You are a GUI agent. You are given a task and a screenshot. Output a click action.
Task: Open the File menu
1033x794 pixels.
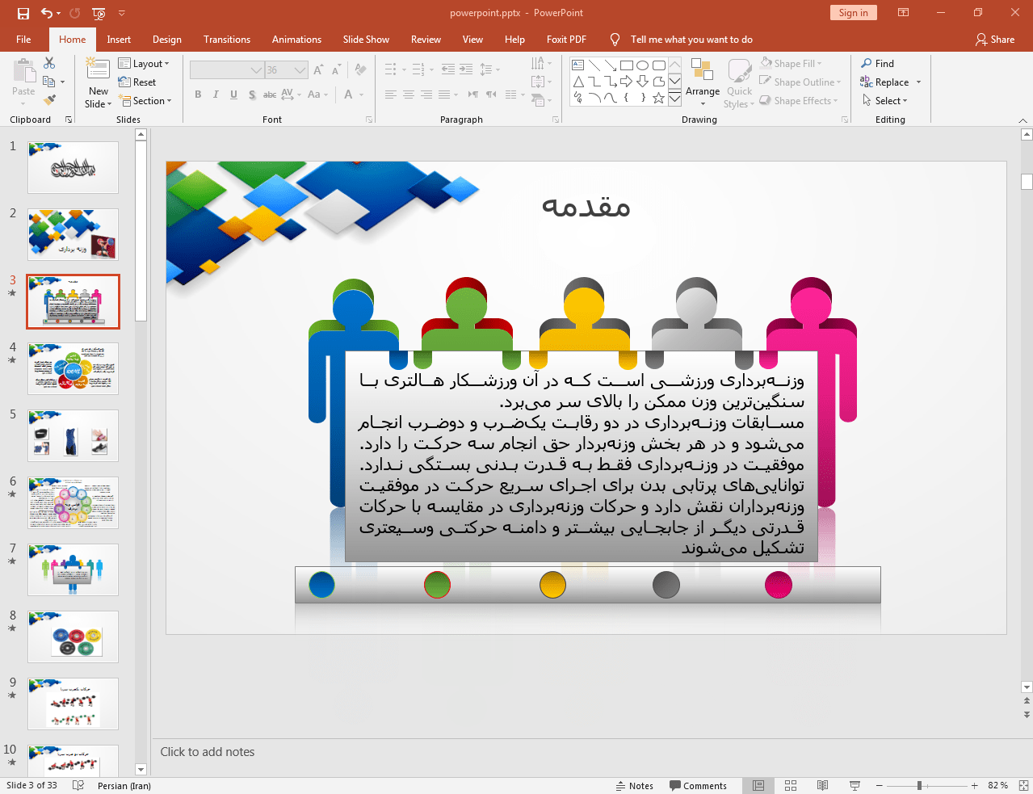pyautogui.click(x=23, y=39)
